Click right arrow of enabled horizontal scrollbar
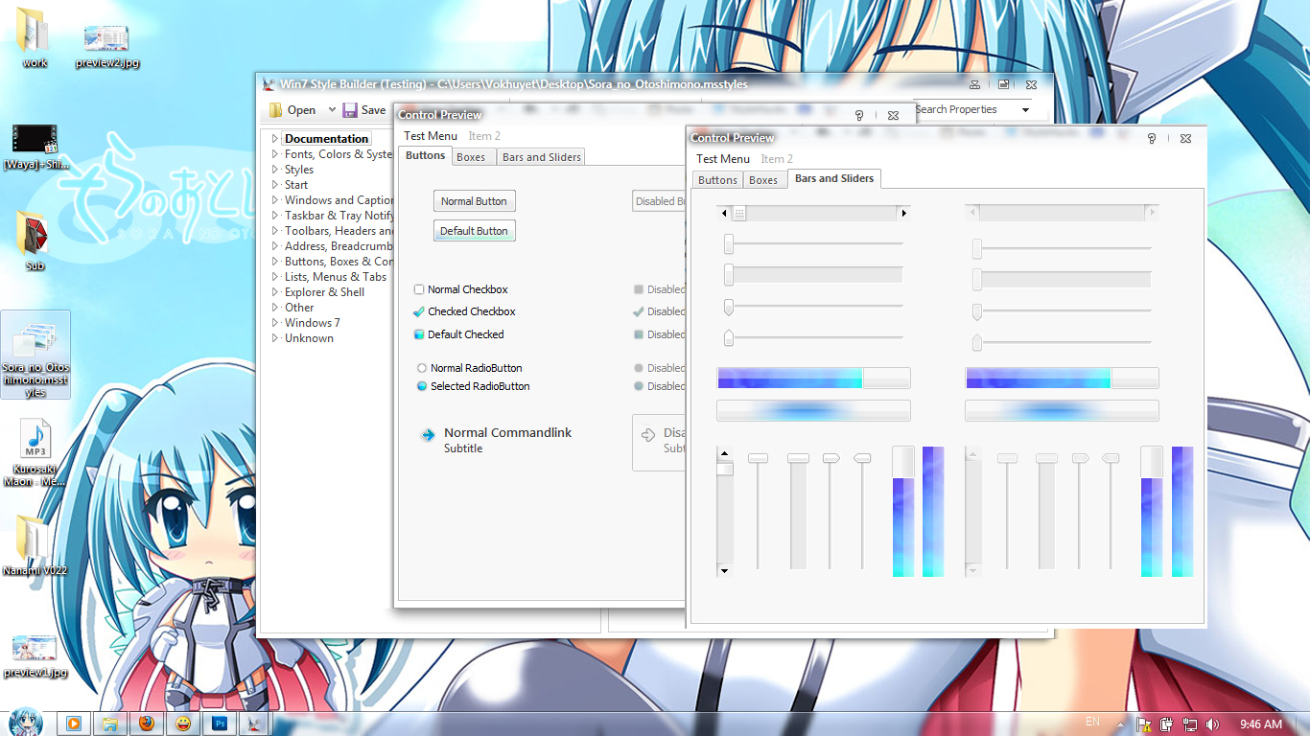This screenshot has width=1310, height=736. [x=903, y=213]
